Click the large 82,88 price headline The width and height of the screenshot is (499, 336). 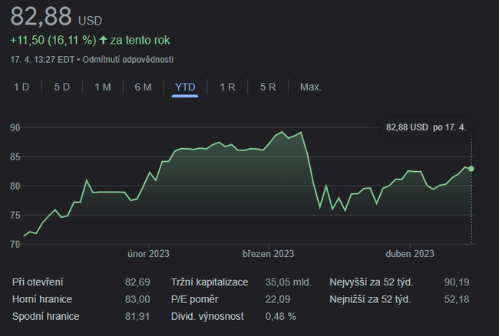click(x=41, y=16)
